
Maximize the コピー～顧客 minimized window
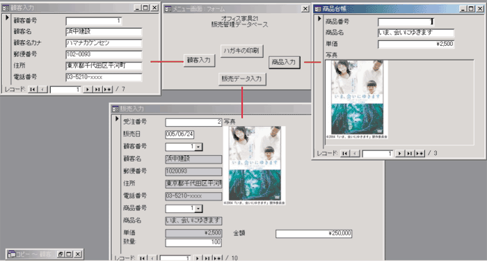(x=69, y=254)
